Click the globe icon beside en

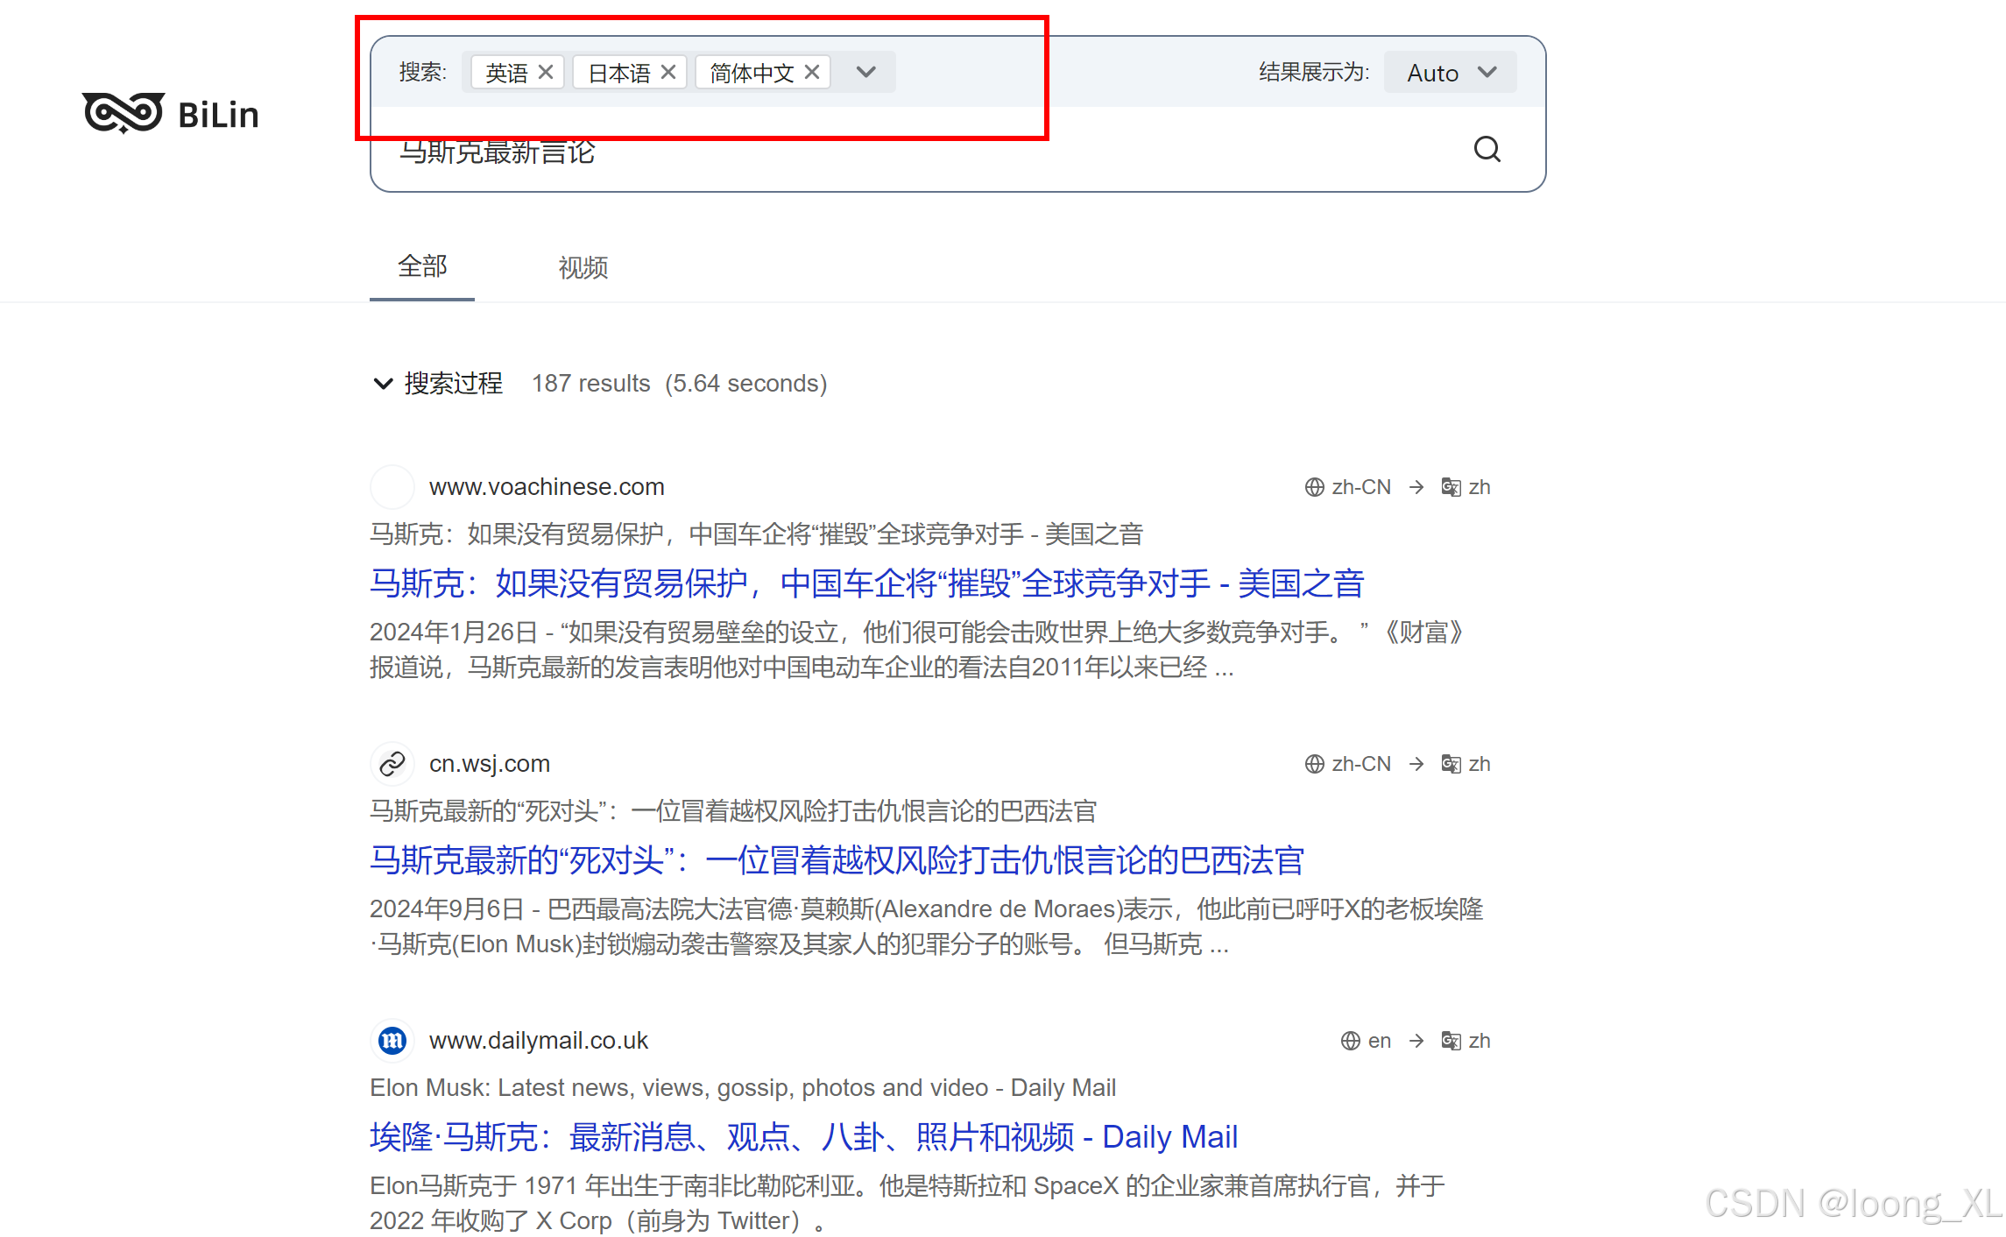pos(1350,1041)
